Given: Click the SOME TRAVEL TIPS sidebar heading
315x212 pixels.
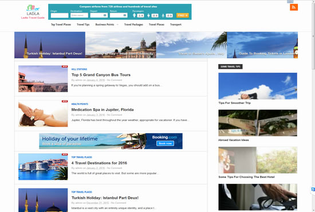Looking at the screenshot, I should point(230,66).
